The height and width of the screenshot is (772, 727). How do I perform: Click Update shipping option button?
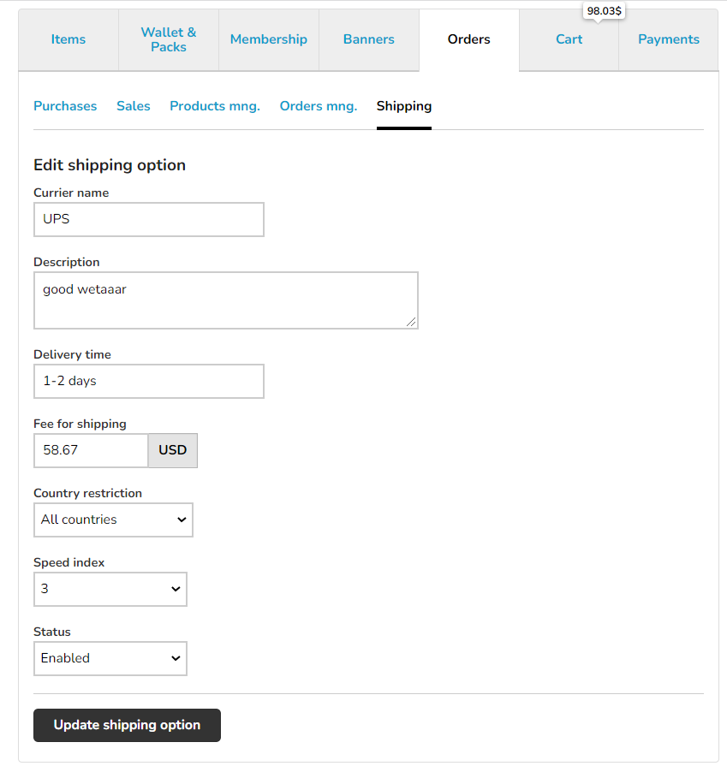pyautogui.click(x=127, y=725)
